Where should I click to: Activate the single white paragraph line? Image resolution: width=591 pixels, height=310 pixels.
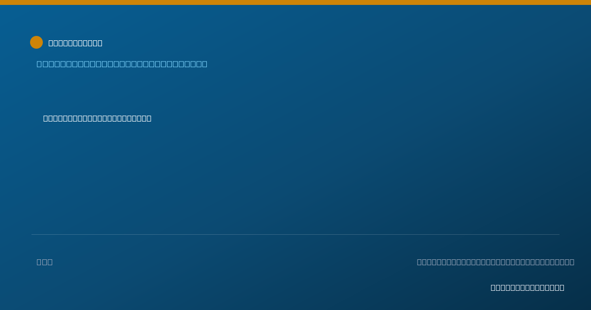point(97,118)
